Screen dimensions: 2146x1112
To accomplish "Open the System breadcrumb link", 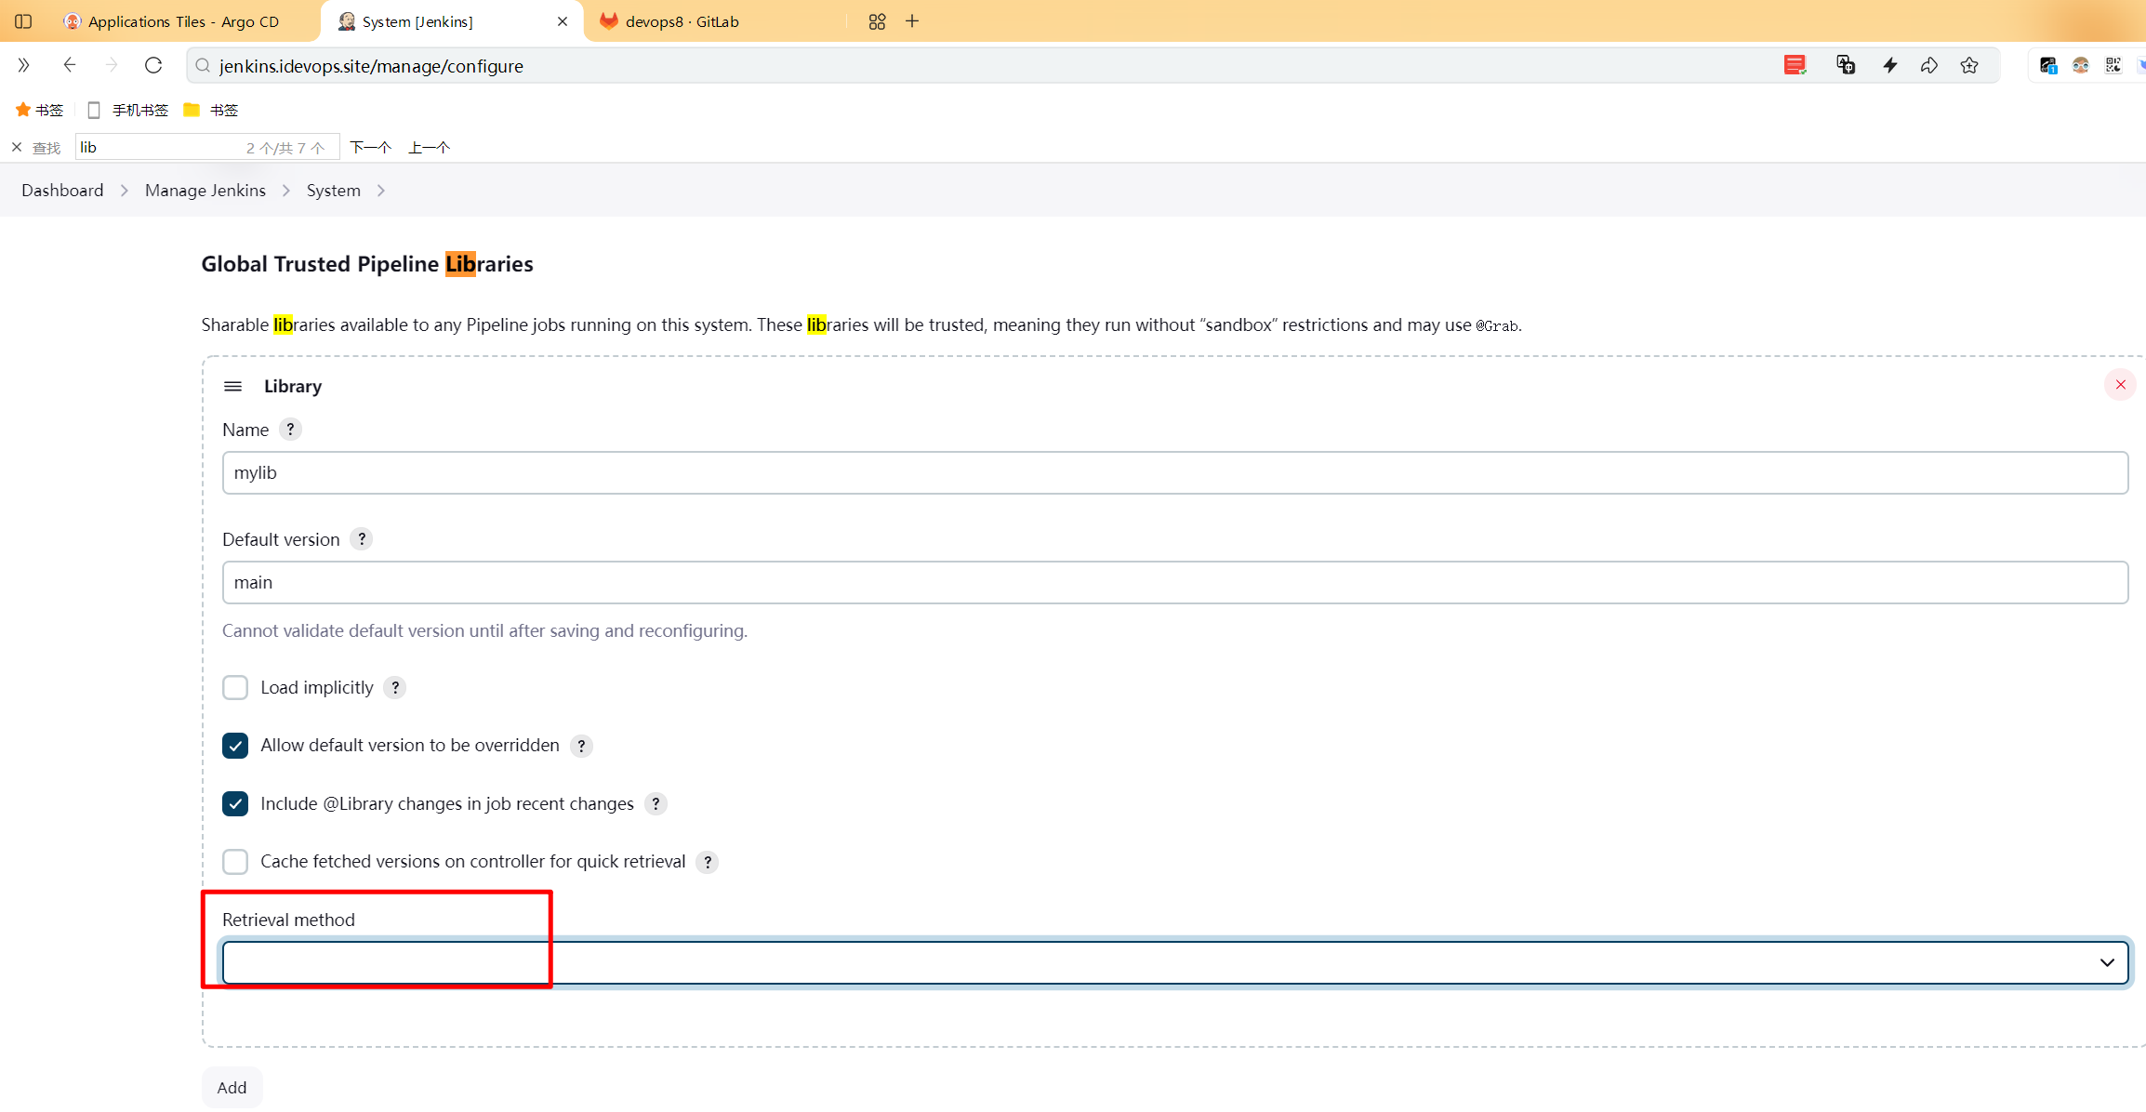I will (x=334, y=190).
